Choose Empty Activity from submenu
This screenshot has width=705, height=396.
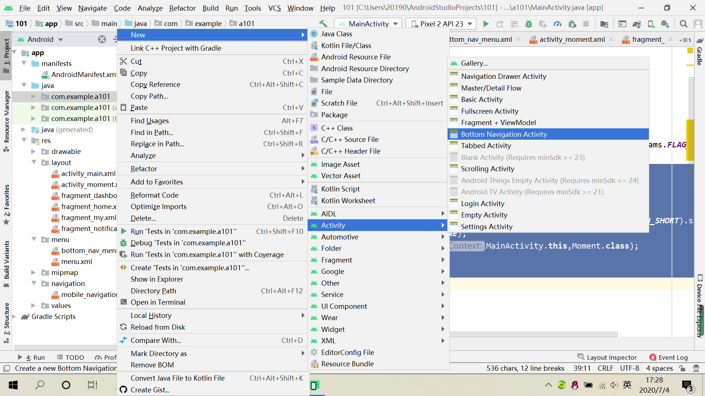[x=548, y=215]
